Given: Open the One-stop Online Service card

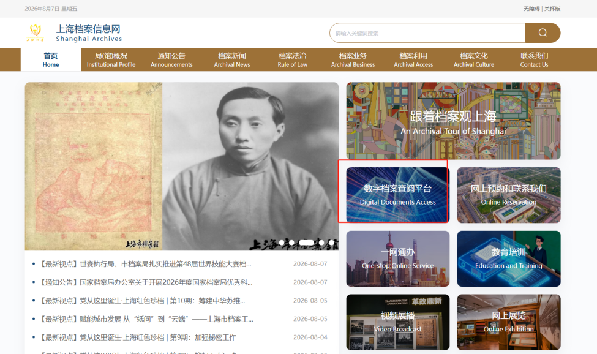Looking at the screenshot, I should click(x=398, y=258).
